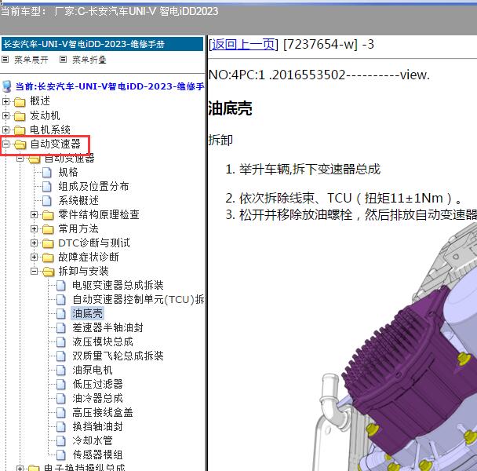Open the 系统概述 page
Image resolution: width=477 pixels, height=471 pixels.
pyautogui.click(x=78, y=201)
